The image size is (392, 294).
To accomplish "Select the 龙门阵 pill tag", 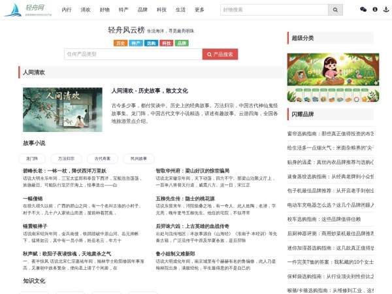I will [32, 159].
